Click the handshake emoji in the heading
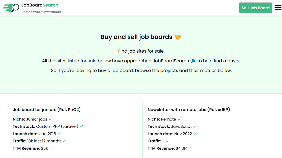 [x=178, y=37]
